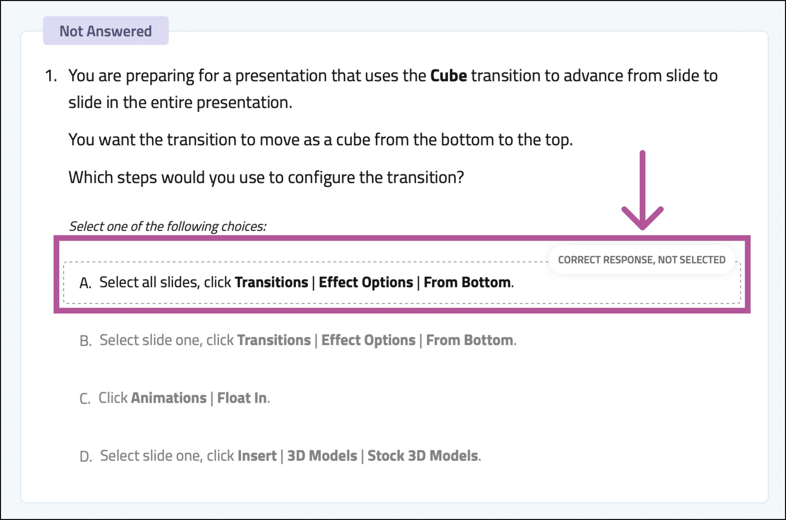
Task: Click the letter B choice marker
Action: point(86,341)
